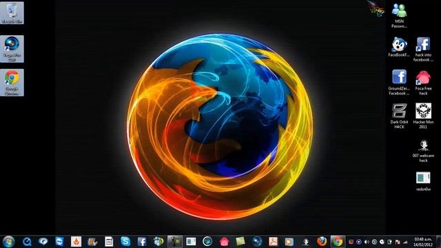Viewport: 441px width, 248px height.
Task: Open the Action Center flag tray icon
Action: (x=398, y=242)
